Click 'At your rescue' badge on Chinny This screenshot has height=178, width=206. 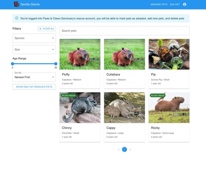pos(68,95)
